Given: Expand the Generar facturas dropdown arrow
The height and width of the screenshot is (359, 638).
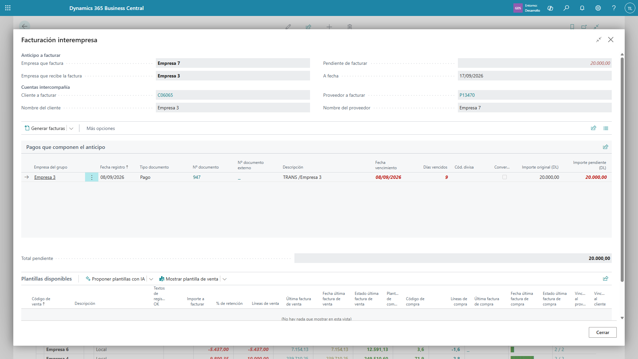Looking at the screenshot, I should 71,128.
